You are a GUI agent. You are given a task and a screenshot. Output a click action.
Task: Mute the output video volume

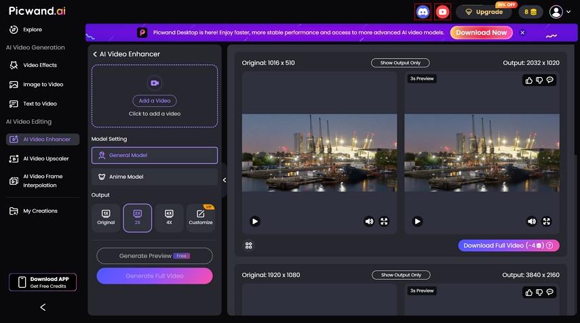pos(532,221)
